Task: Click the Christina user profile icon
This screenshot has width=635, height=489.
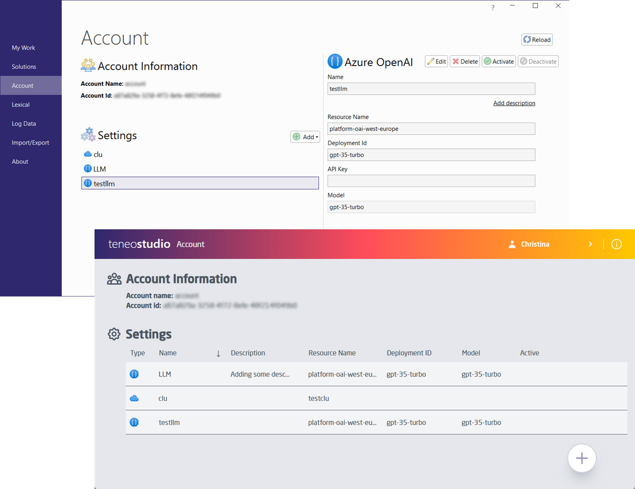Action: coord(512,244)
